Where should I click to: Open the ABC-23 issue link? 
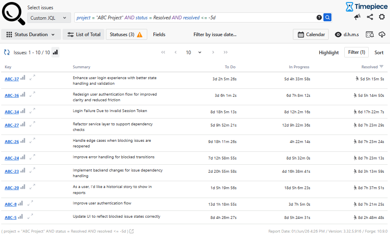tap(12, 171)
